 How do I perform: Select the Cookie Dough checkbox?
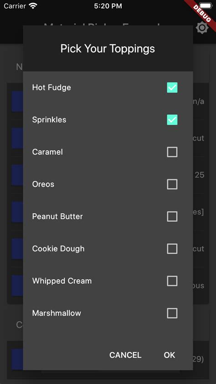[x=172, y=249]
